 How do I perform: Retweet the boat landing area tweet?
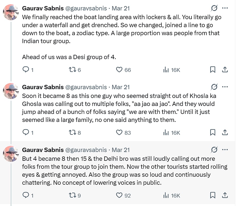pyautogui.click(x=72, y=70)
